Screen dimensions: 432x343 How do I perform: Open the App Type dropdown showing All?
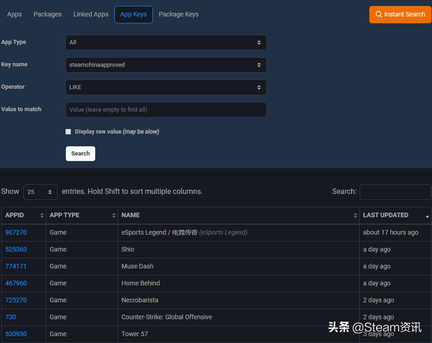166,42
